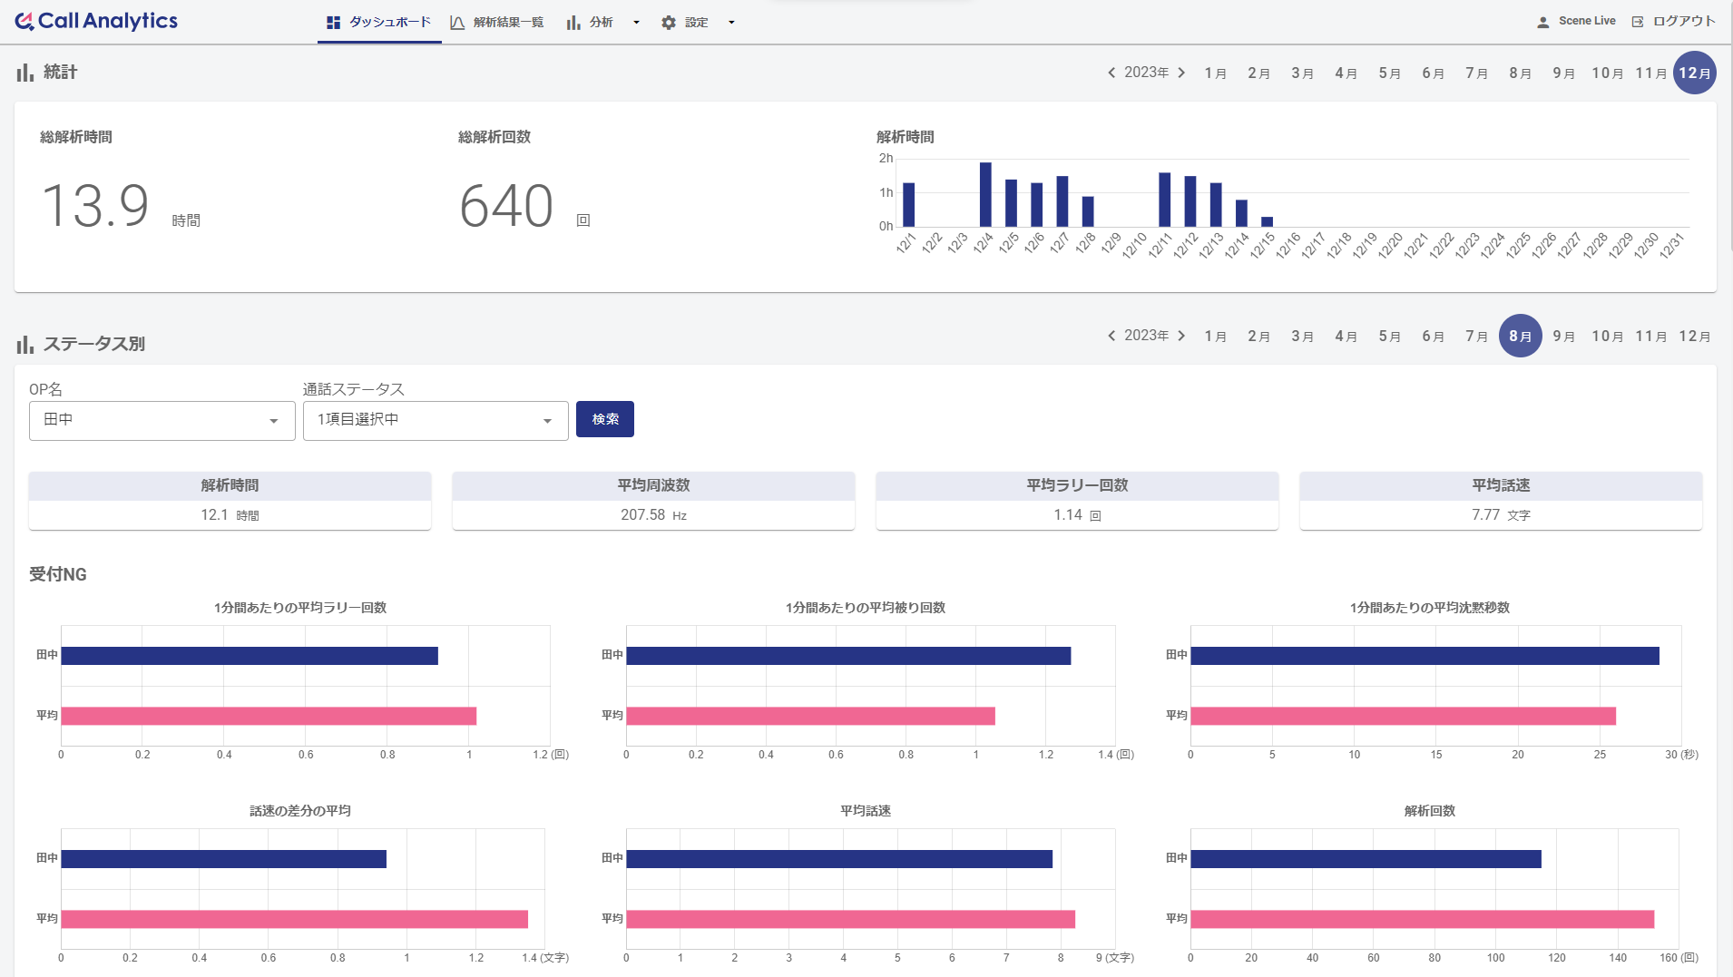This screenshot has width=1733, height=977.
Task: Select 9月 in ステータス別 month selector
Action: click(1564, 336)
